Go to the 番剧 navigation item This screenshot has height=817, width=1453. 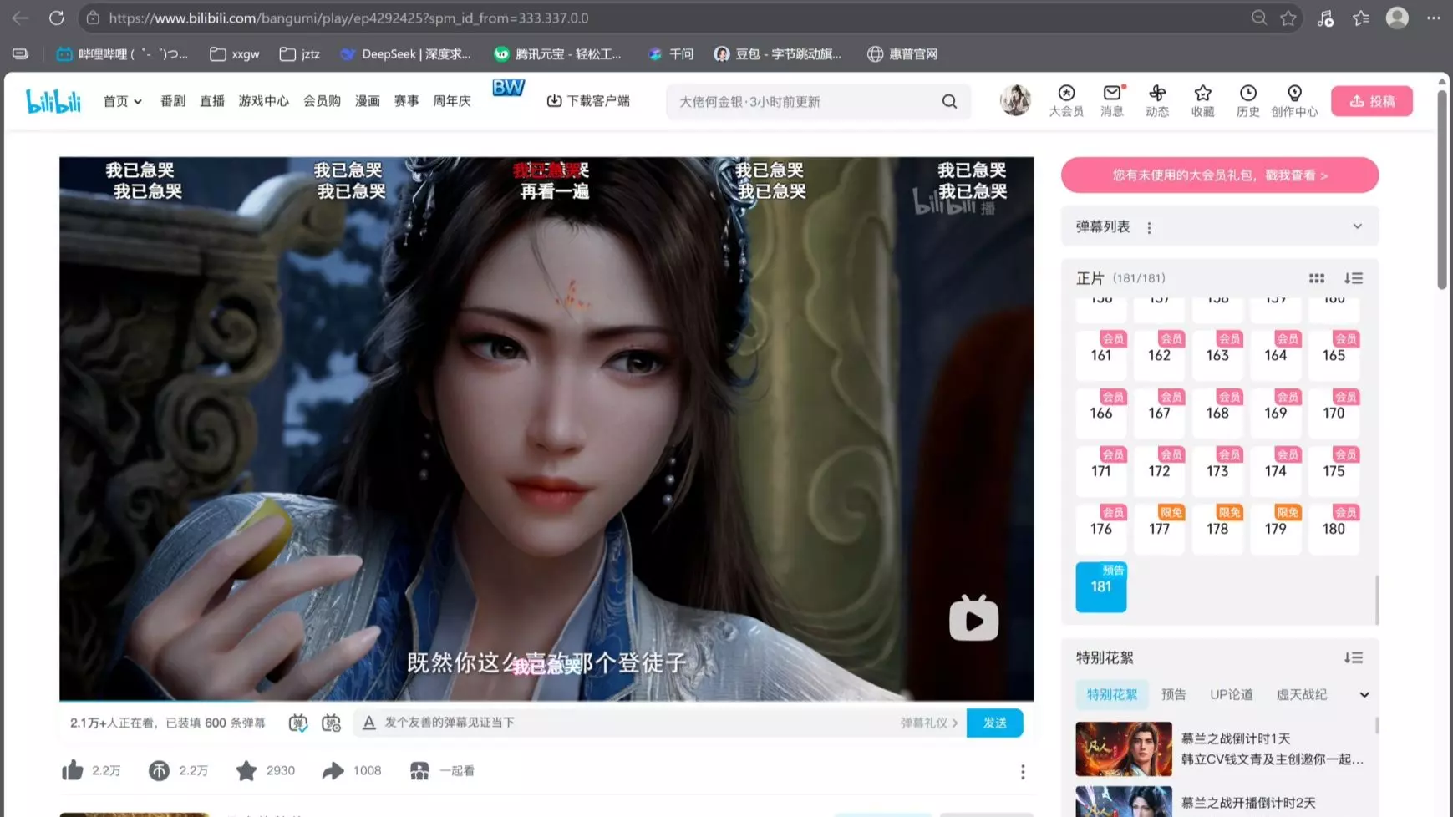click(x=173, y=101)
